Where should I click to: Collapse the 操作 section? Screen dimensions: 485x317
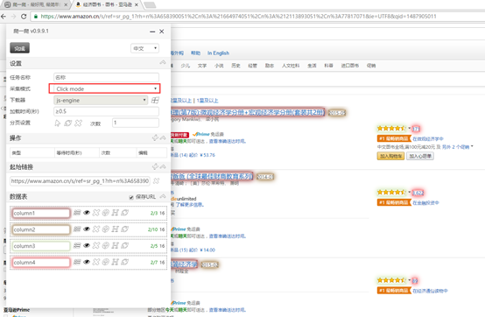click(x=163, y=138)
